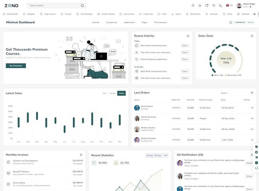
Task: Select the Components tab
Action: [x=112, y=22]
